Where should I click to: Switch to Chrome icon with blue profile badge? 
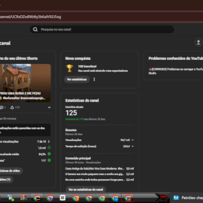point(115,197)
